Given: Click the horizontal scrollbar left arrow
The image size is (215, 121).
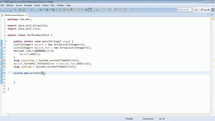Looking at the screenshot, I should [x=8, y=114].
